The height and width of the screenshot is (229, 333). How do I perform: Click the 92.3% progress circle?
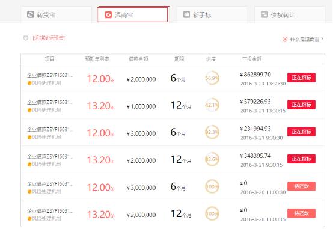tap(212, 132)
